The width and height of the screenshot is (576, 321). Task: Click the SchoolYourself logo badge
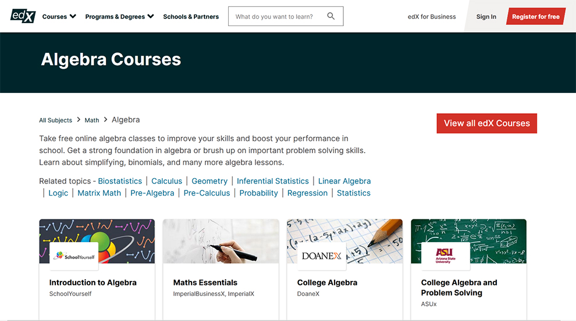tap(74, 256)
